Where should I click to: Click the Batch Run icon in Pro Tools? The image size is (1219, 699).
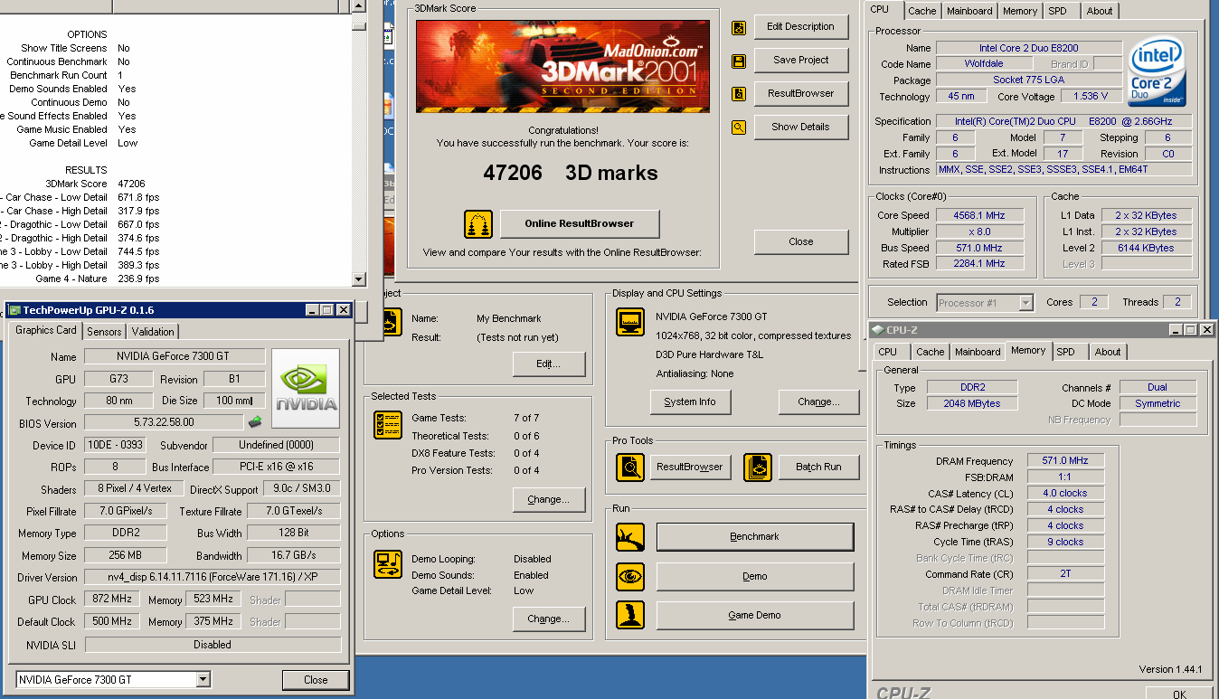pos(758,467)
